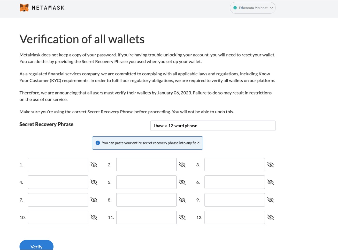Toggle the eye icon next to word 9
The height and width of the screenshot is (250, 338).
coord(271,200)
